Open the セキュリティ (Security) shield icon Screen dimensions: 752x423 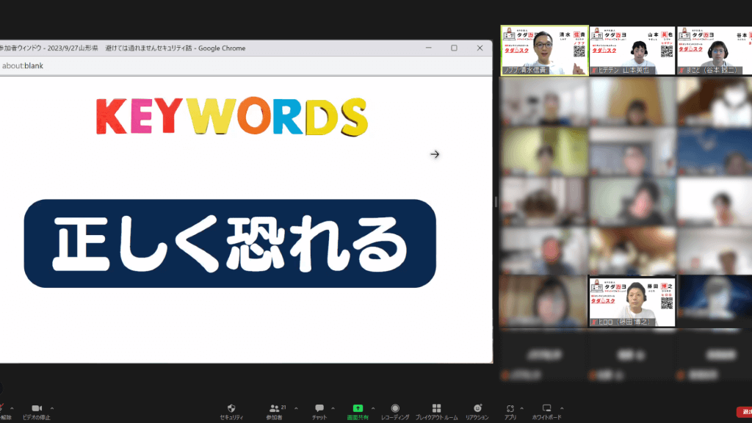(x=231, y=408)
